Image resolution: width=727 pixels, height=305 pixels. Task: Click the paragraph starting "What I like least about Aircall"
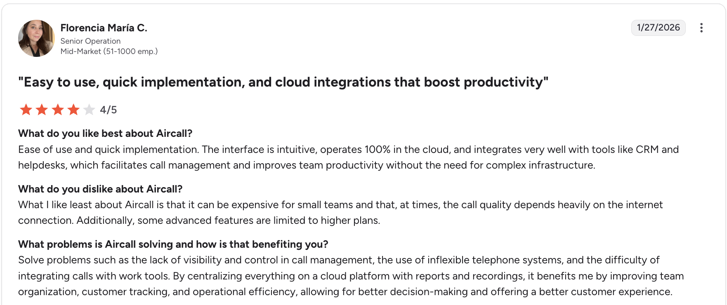[x=340, y=213]
